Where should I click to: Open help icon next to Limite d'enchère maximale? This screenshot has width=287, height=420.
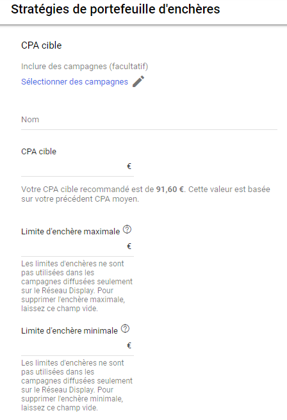(x=127, y=230)
